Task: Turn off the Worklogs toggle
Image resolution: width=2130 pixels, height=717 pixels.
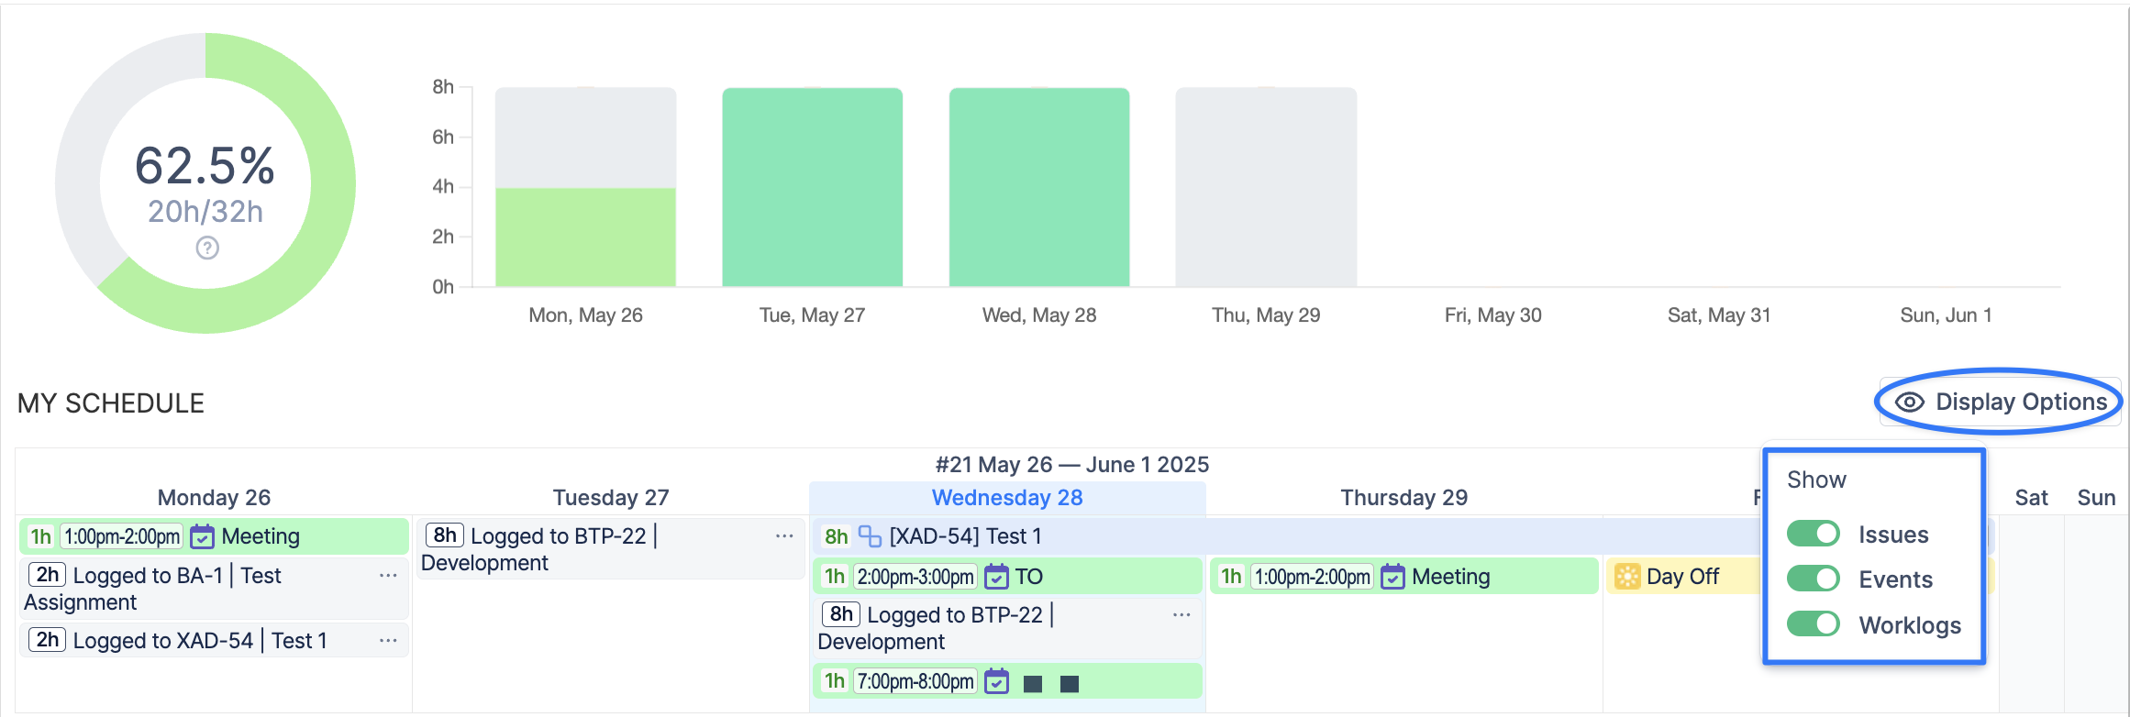Action: 1813,624
